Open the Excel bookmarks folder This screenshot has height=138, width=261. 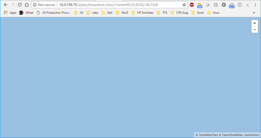tap(198, 13)
